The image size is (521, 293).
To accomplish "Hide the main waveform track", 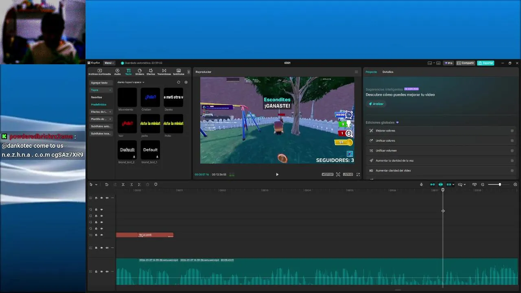I will (x=102, y=271).
